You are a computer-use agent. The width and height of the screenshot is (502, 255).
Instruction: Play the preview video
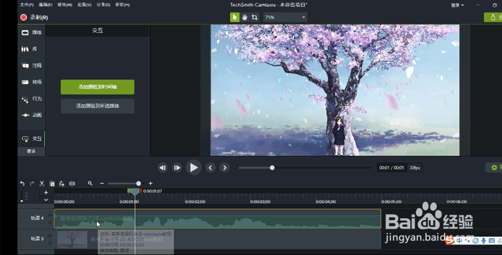[194, 168]
